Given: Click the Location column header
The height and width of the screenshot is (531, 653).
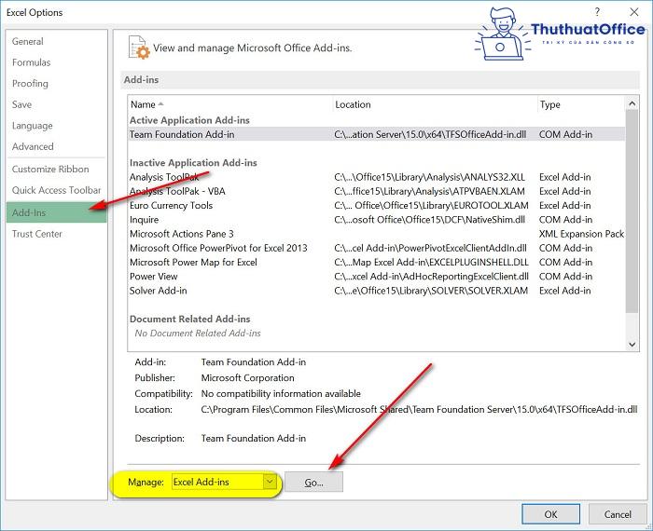Looking at the screenshot, I should (436, 104).
